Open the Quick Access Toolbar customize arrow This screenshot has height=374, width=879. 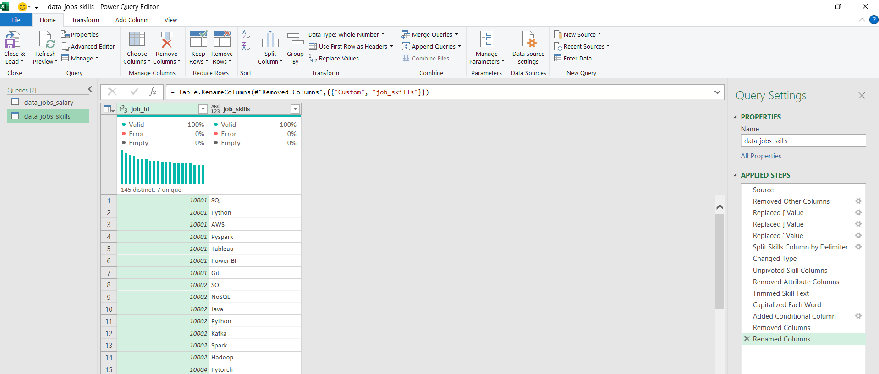coord(36,7)
